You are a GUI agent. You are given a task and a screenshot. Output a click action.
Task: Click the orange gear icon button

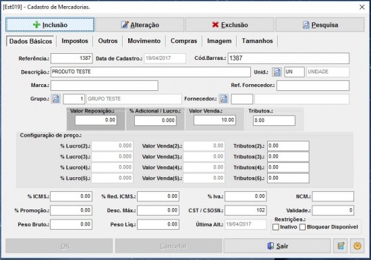[x=358, y=246]
